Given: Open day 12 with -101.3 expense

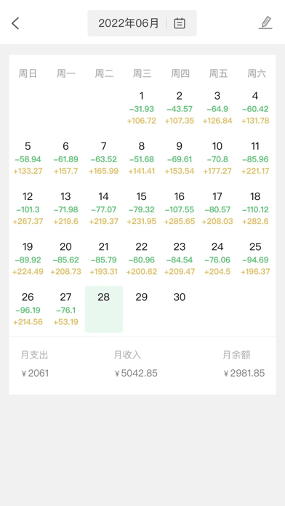Looking at the screenshot, I should coord(28,209).
